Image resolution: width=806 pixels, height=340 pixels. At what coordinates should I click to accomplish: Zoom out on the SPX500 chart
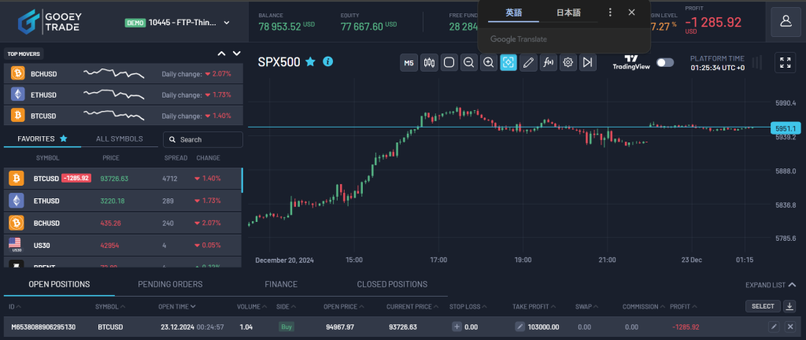coord(468,62)
